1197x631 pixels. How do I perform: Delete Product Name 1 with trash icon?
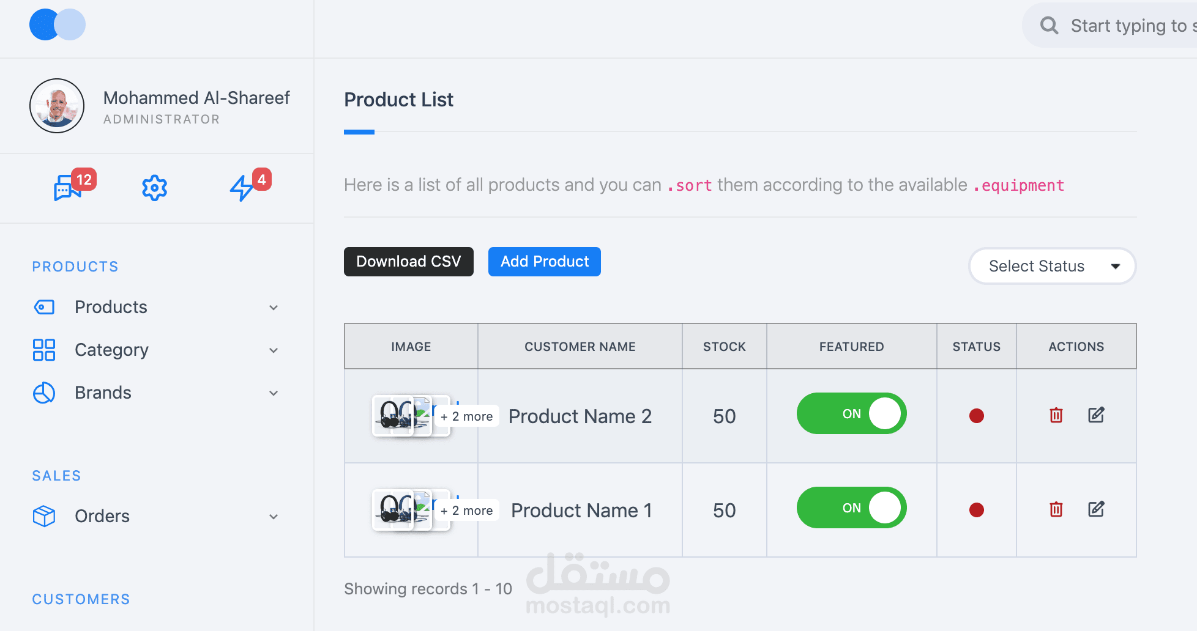coord(1056,509)
